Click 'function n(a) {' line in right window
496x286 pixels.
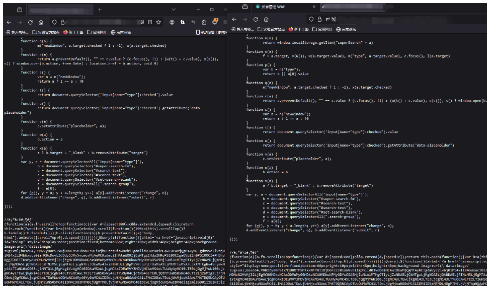click(x=262, y=38)
